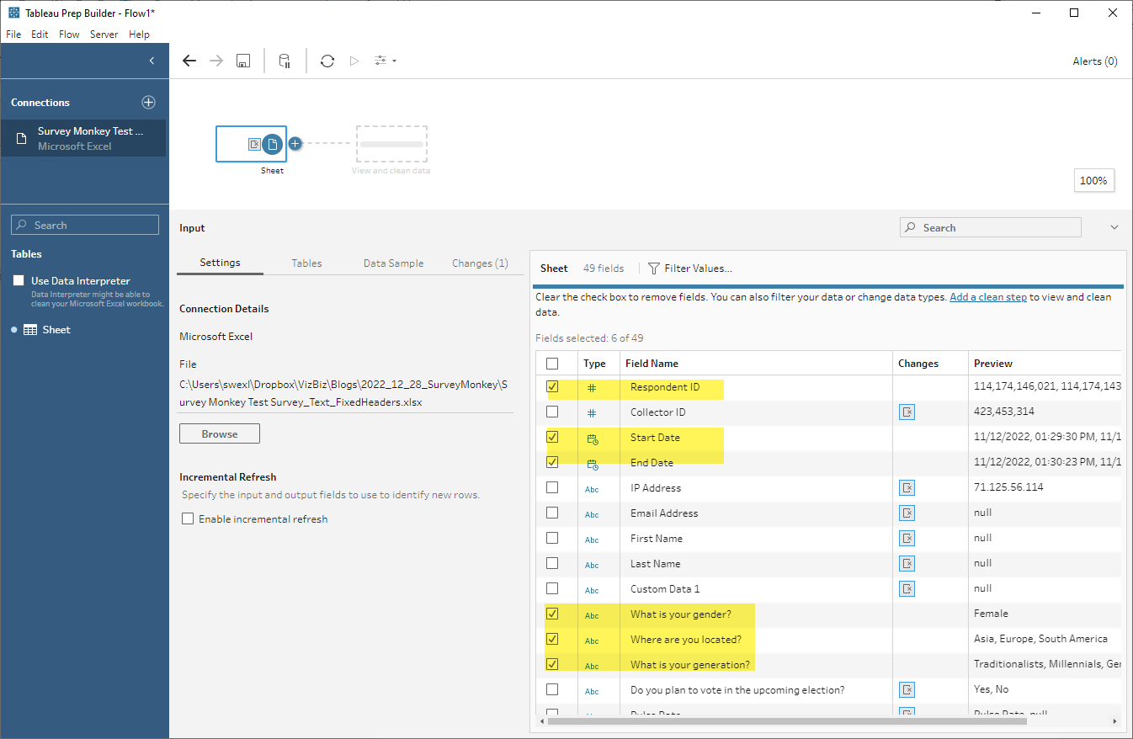Click the change icon for the upcoming election field

[907, 690]
